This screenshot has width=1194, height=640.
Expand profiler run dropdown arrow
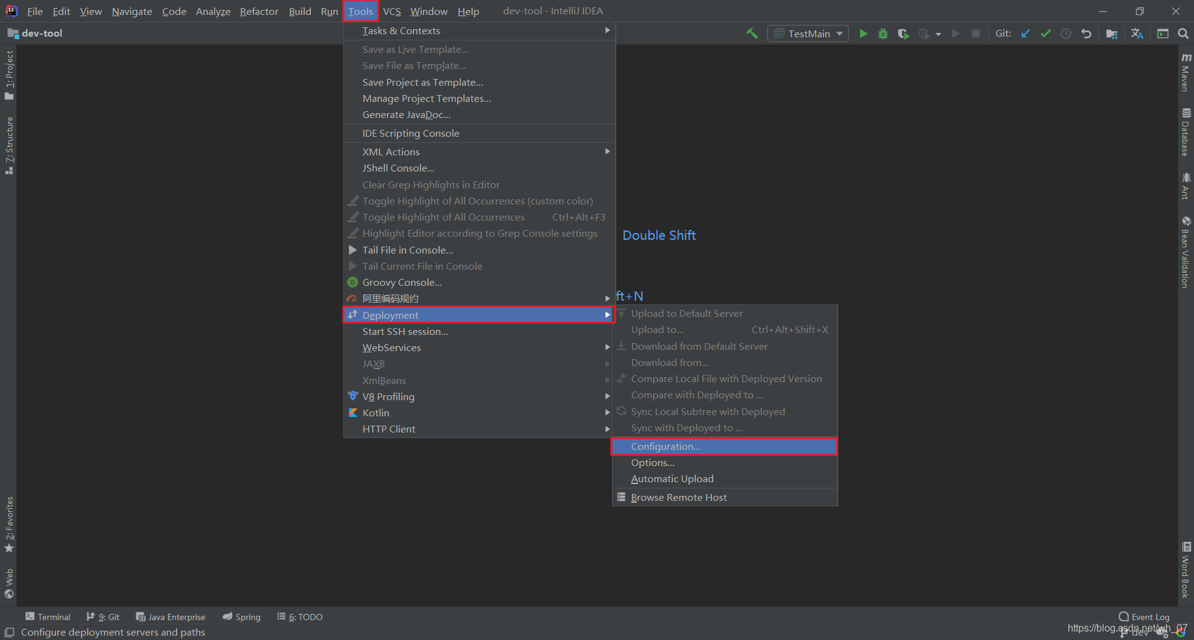pyautogui.click(x=938, y=34)
